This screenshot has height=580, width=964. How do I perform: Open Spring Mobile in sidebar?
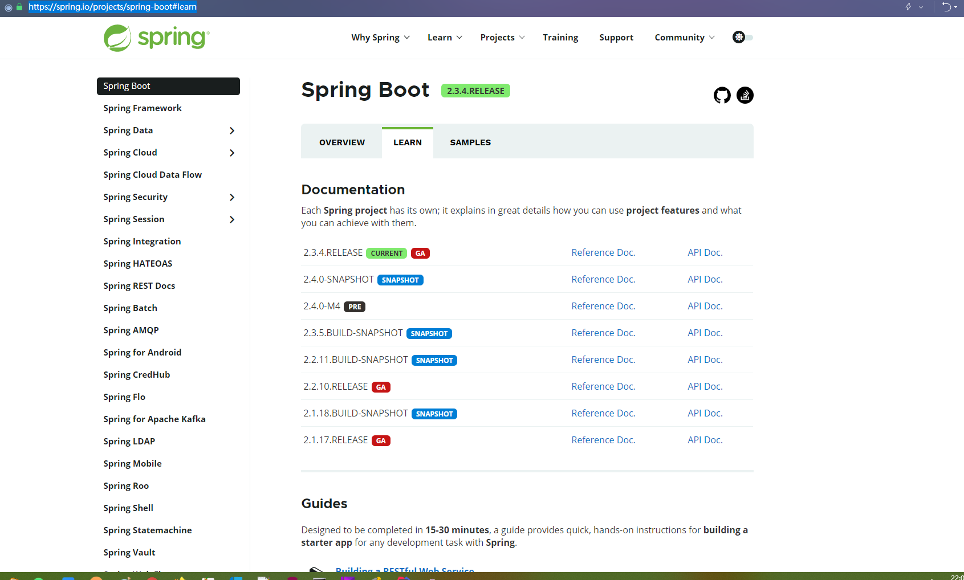pos(132,464)
